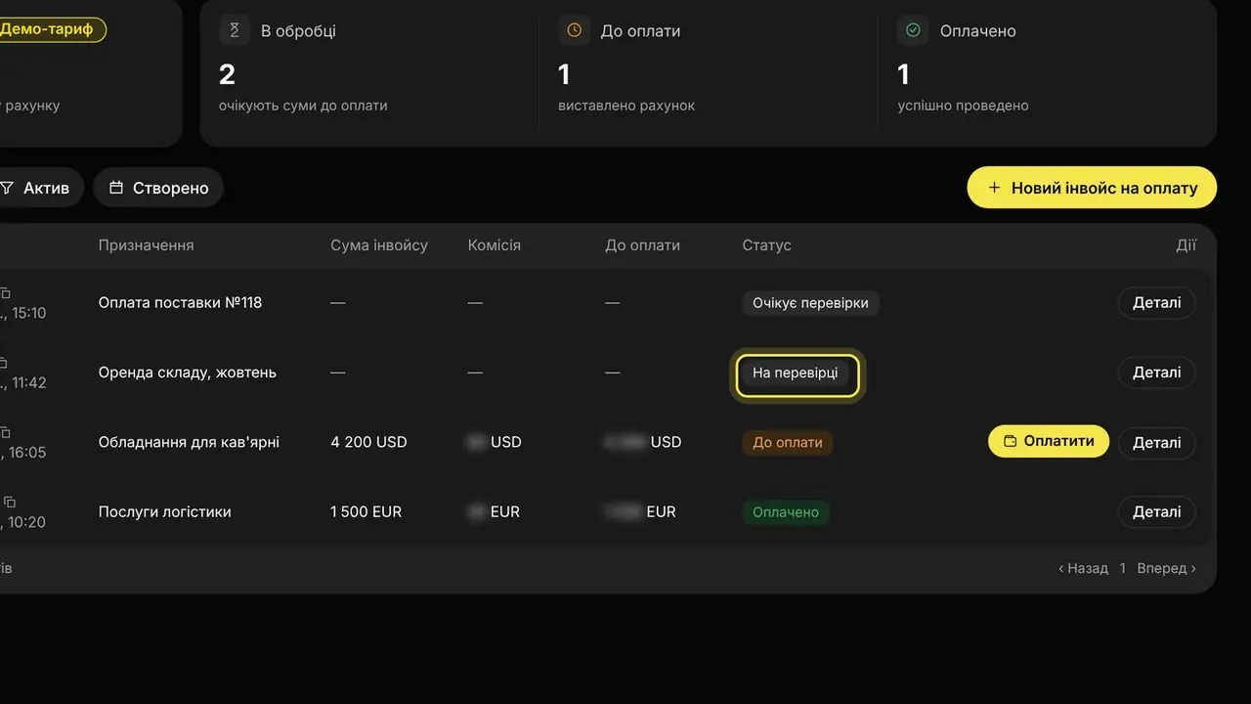Click the checkmark icon in Оплачено card
1251x704 pixels.
click(913, 30)
